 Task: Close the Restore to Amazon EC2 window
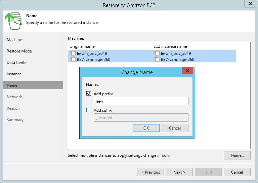tap(250, 4)
